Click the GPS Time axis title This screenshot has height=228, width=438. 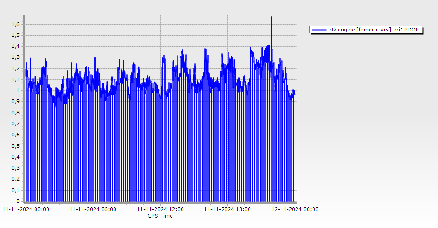pos(160,216)
